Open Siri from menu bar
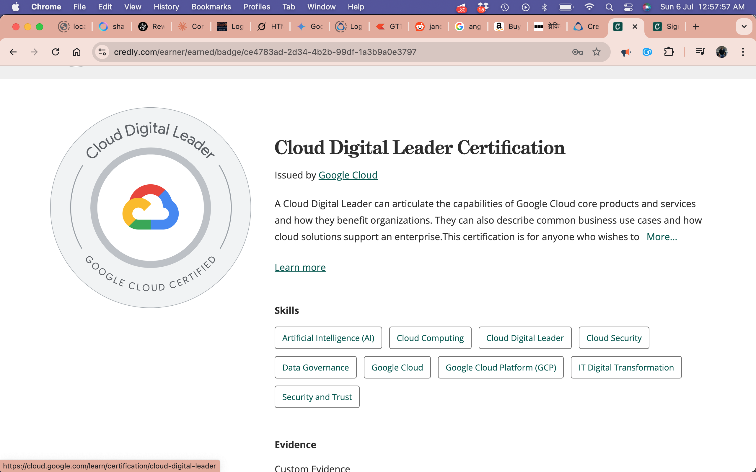The height and width of the screenshot is (472, 756). [647, 7]
